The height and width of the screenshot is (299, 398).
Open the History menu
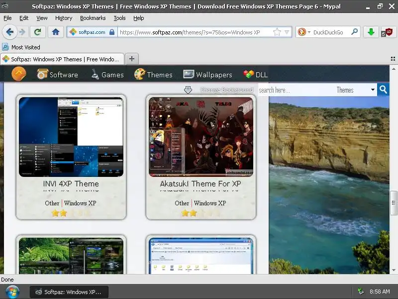pos(64,18)
